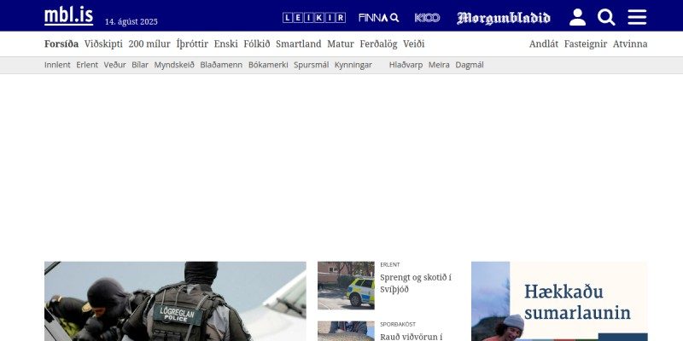This screenshot has height=341, width=683.
Task: Open the Andlát obituaries link
Action: 544,44
